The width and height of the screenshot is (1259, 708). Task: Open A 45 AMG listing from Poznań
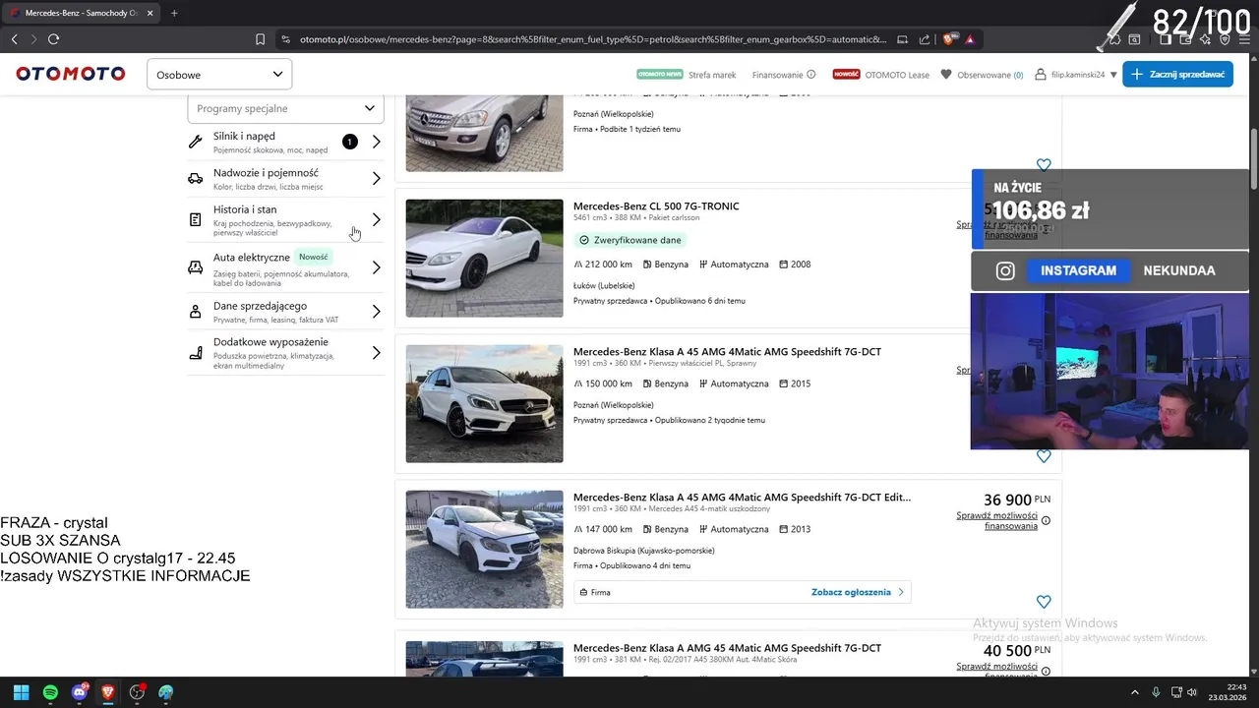pos(727,351)
